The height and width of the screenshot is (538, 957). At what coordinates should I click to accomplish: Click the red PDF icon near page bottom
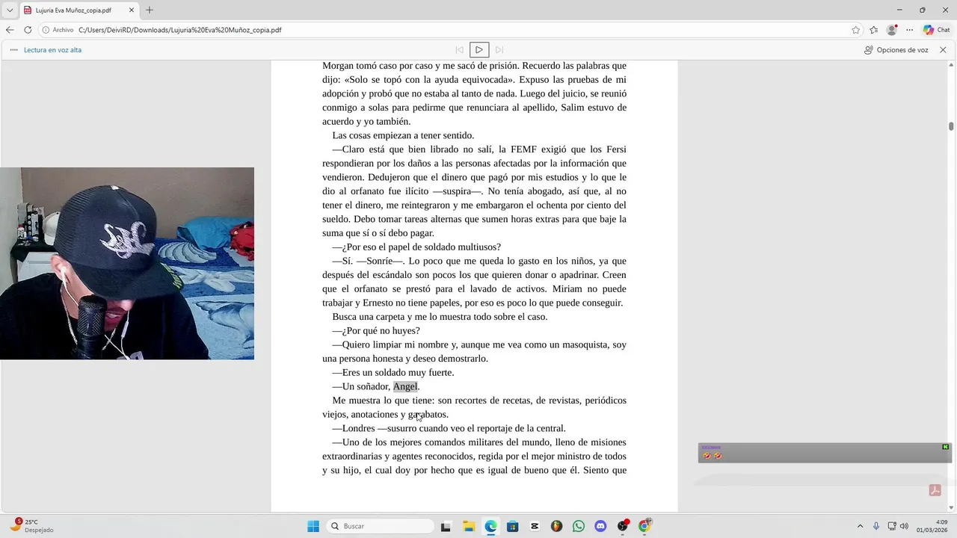click(935, 490)
